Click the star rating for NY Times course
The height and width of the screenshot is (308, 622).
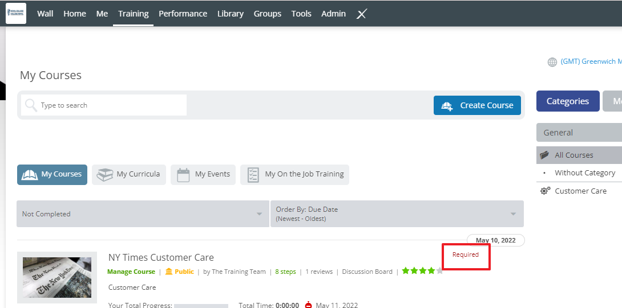422,271
